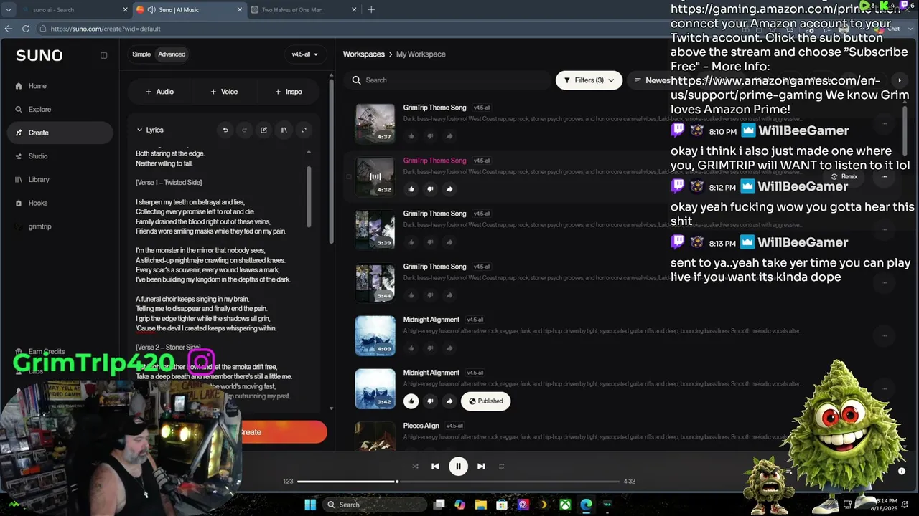This screenshot has height=516, width=919.
Task: Share the 5:39 GrimTrip Theme Song
Action: [x=449, y=242]
